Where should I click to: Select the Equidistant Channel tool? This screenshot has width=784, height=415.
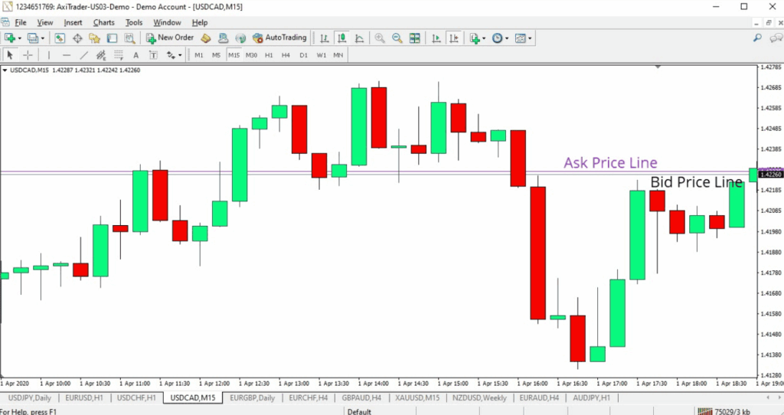coord(101,55)
